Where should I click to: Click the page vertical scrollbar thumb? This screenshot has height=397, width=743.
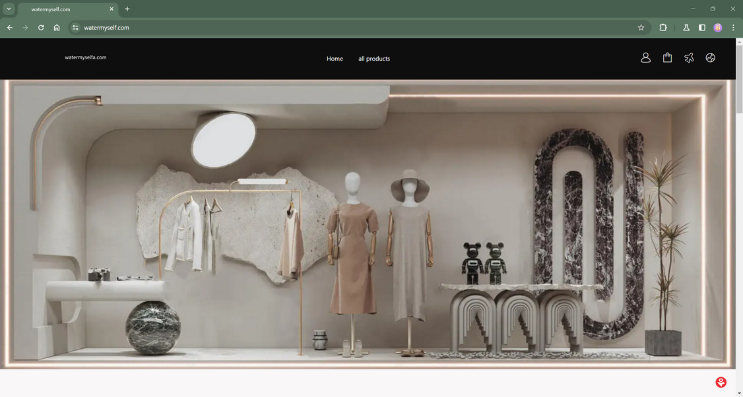(x=739, y=79)
